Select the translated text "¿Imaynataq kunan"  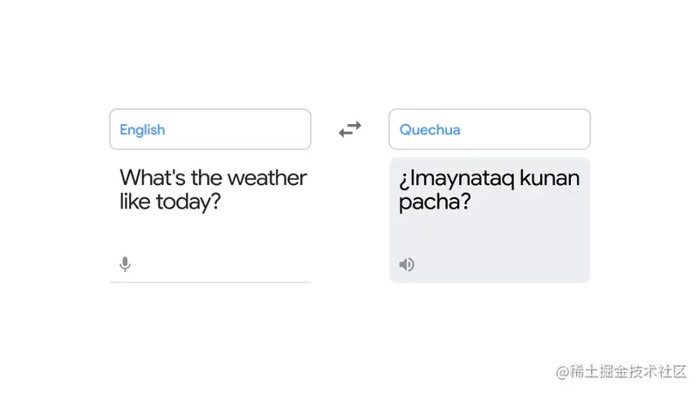[489, 178]
